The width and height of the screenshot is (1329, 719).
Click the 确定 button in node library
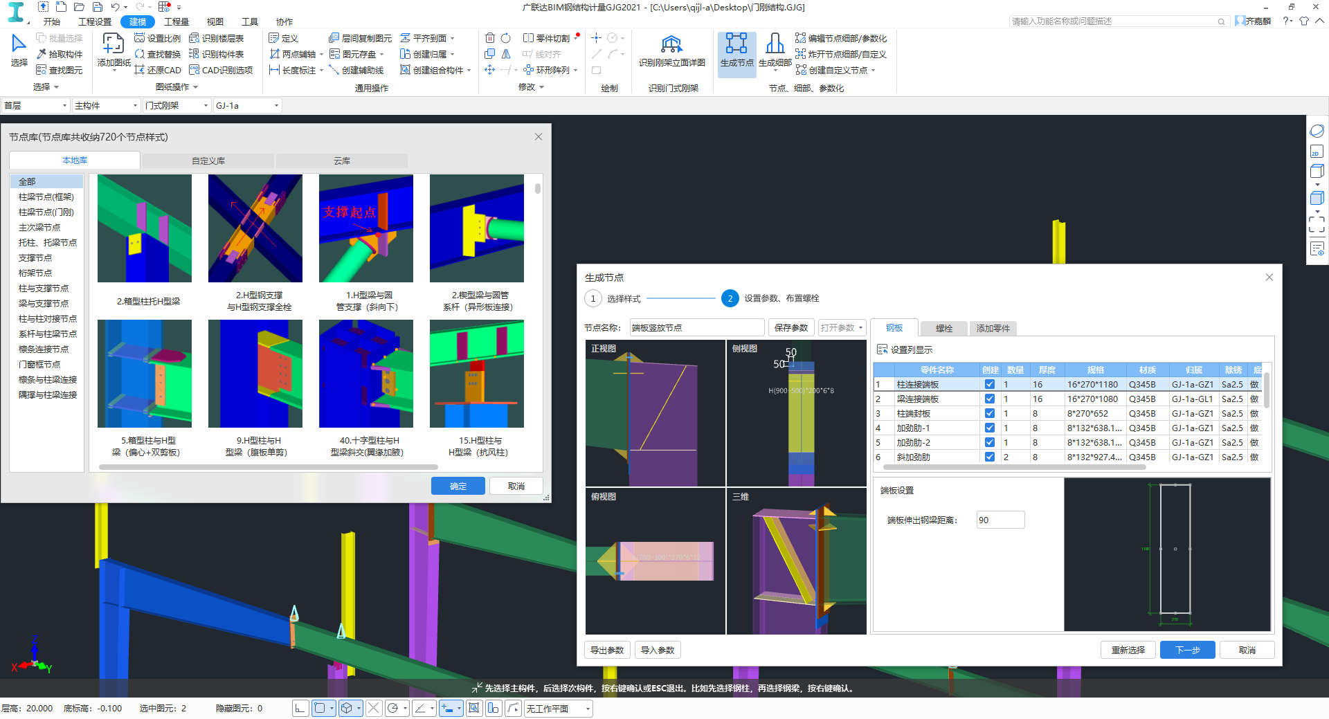click(x=458, y=486)
